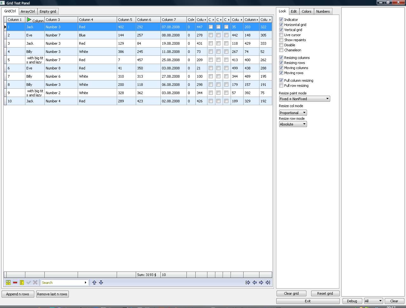Expand the Resize row mode Absolute dropdown
This screenshot has width=406, height=308.
tap(293, 124)
